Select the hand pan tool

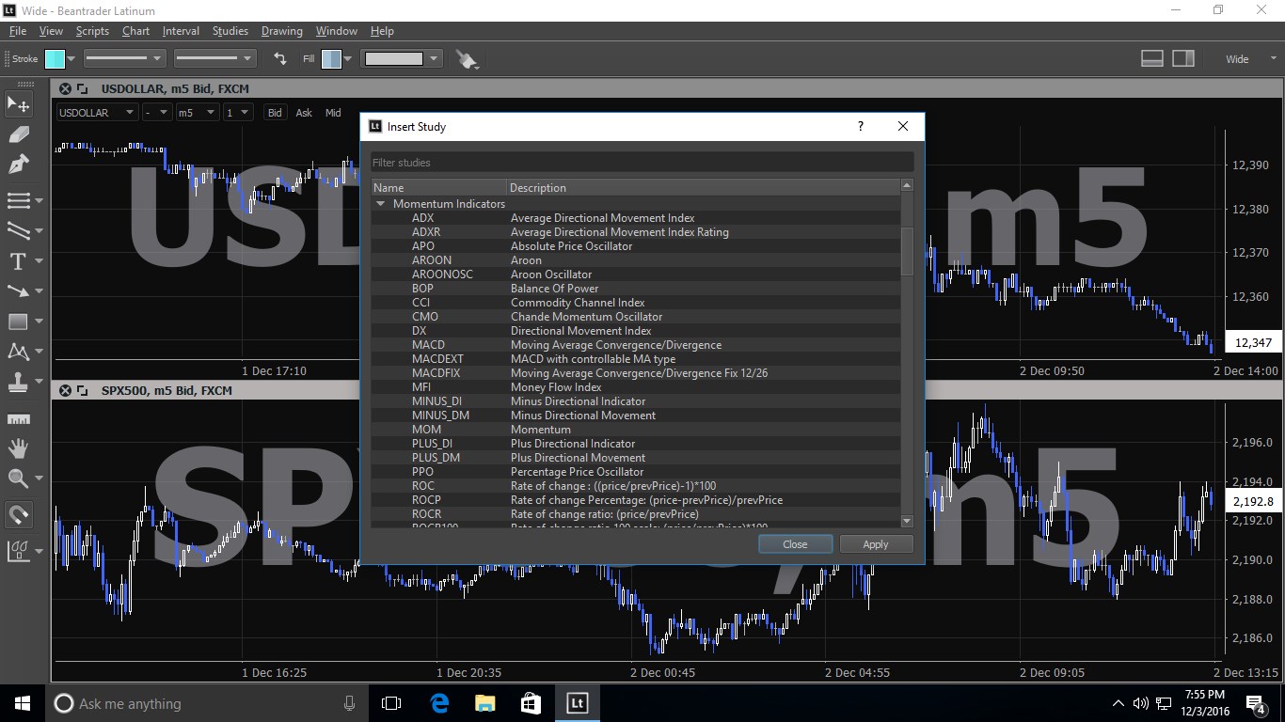18,447
